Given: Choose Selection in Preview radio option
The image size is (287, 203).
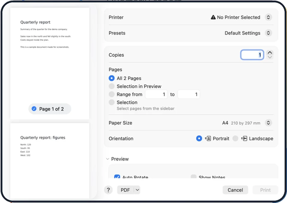Looking at the screenshot, I should click(112, 86).
